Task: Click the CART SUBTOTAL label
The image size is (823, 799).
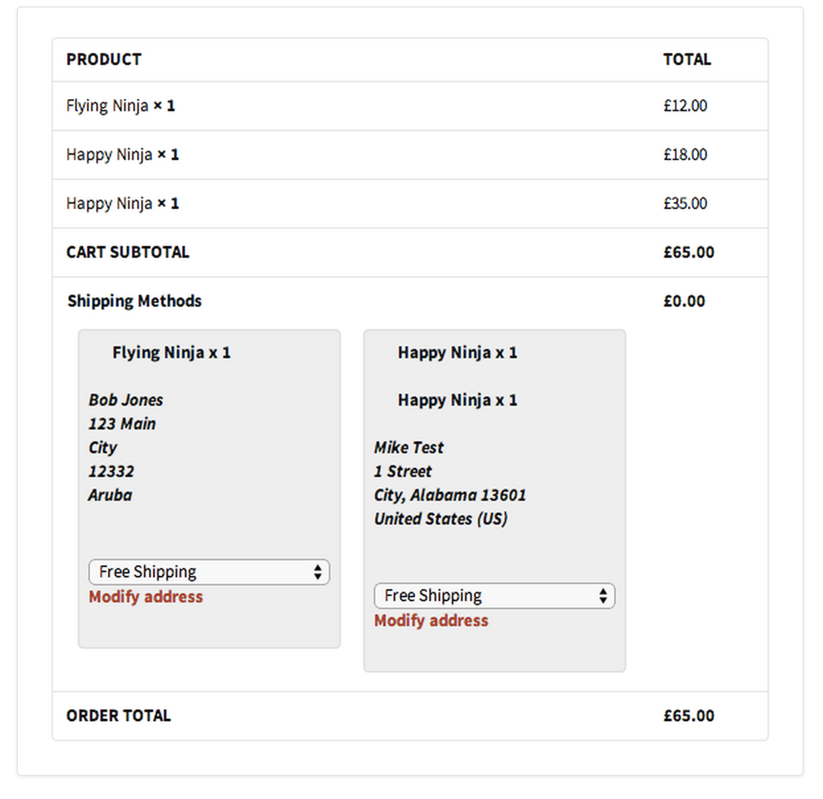Action: (128, 252)
